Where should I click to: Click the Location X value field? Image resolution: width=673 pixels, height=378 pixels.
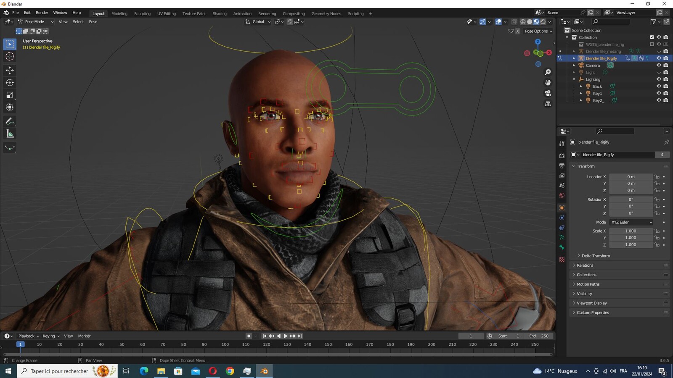(x=631, y=177)
